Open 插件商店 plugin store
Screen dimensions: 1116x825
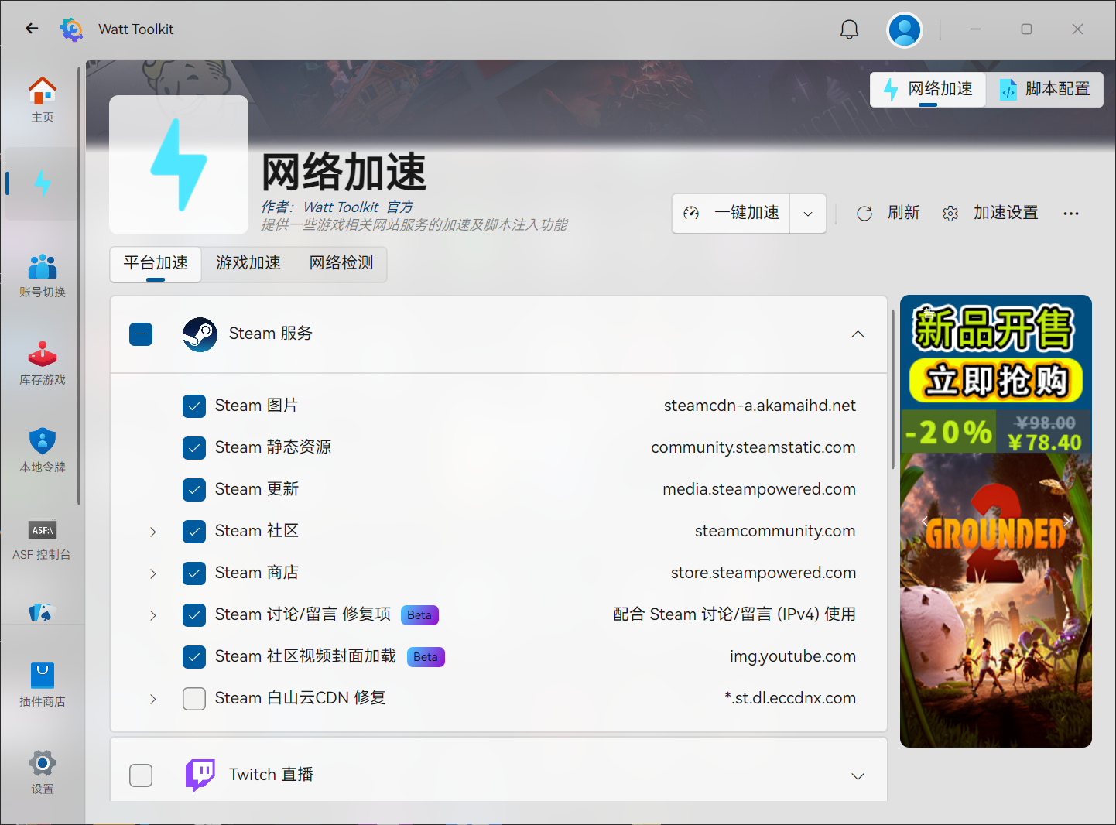pos(43,685)
